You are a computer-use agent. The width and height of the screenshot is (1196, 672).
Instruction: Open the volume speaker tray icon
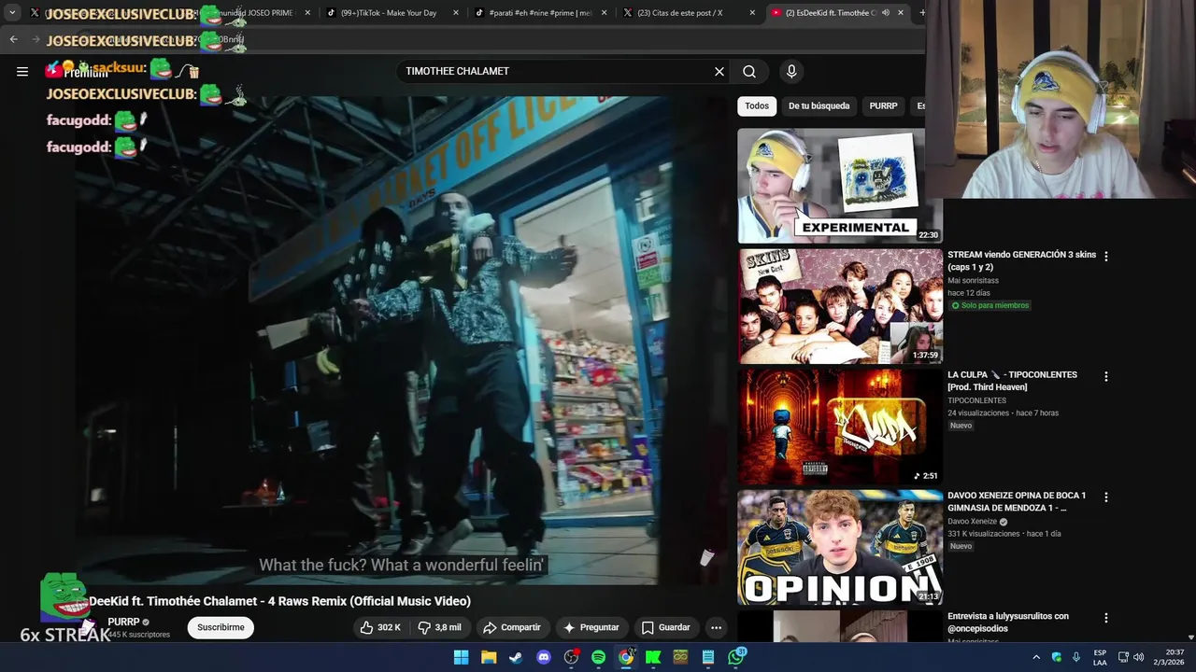tap(1138, 657)
